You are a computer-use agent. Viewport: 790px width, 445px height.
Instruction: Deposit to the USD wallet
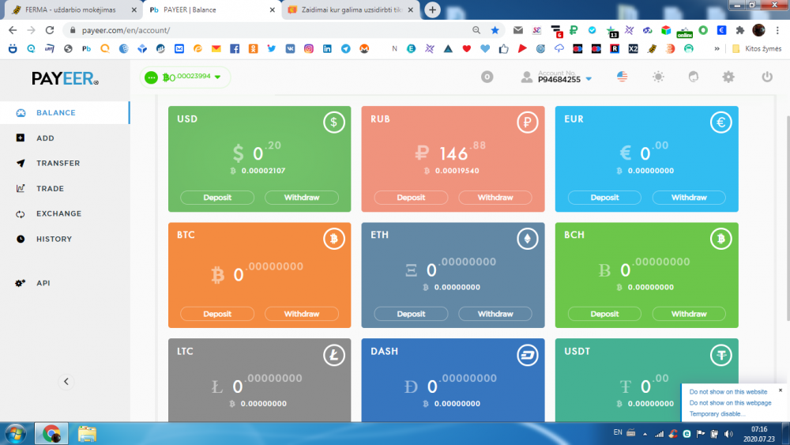click(x=217, y=198)
